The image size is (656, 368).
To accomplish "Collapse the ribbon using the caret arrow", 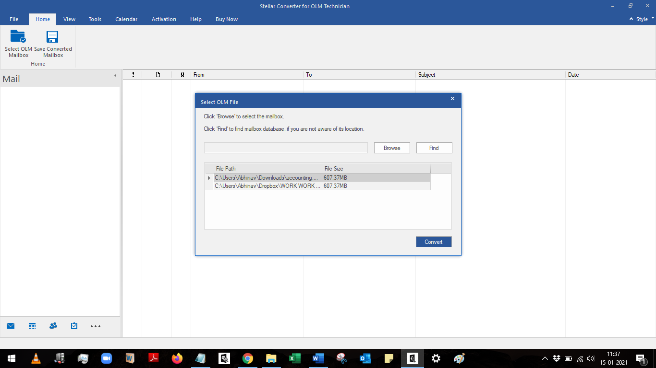I will [631, 19].
